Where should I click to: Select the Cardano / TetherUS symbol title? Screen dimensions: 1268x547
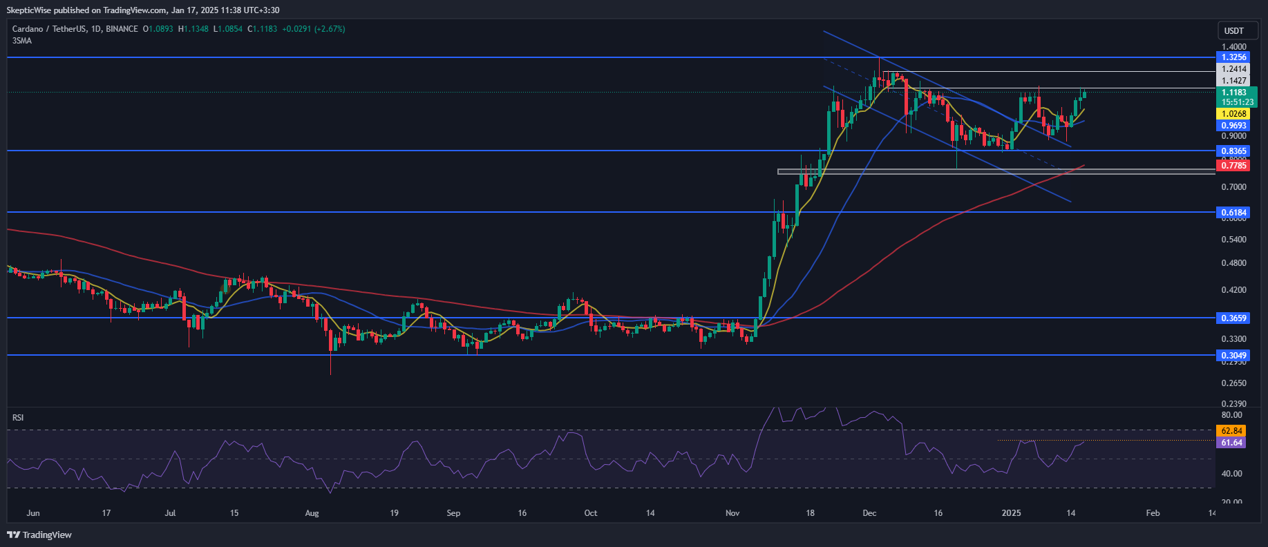pyautogui.click(x=49, y=29)
